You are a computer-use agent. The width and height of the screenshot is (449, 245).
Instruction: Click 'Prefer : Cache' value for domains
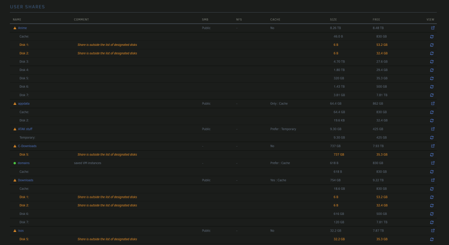pos(280,163)
